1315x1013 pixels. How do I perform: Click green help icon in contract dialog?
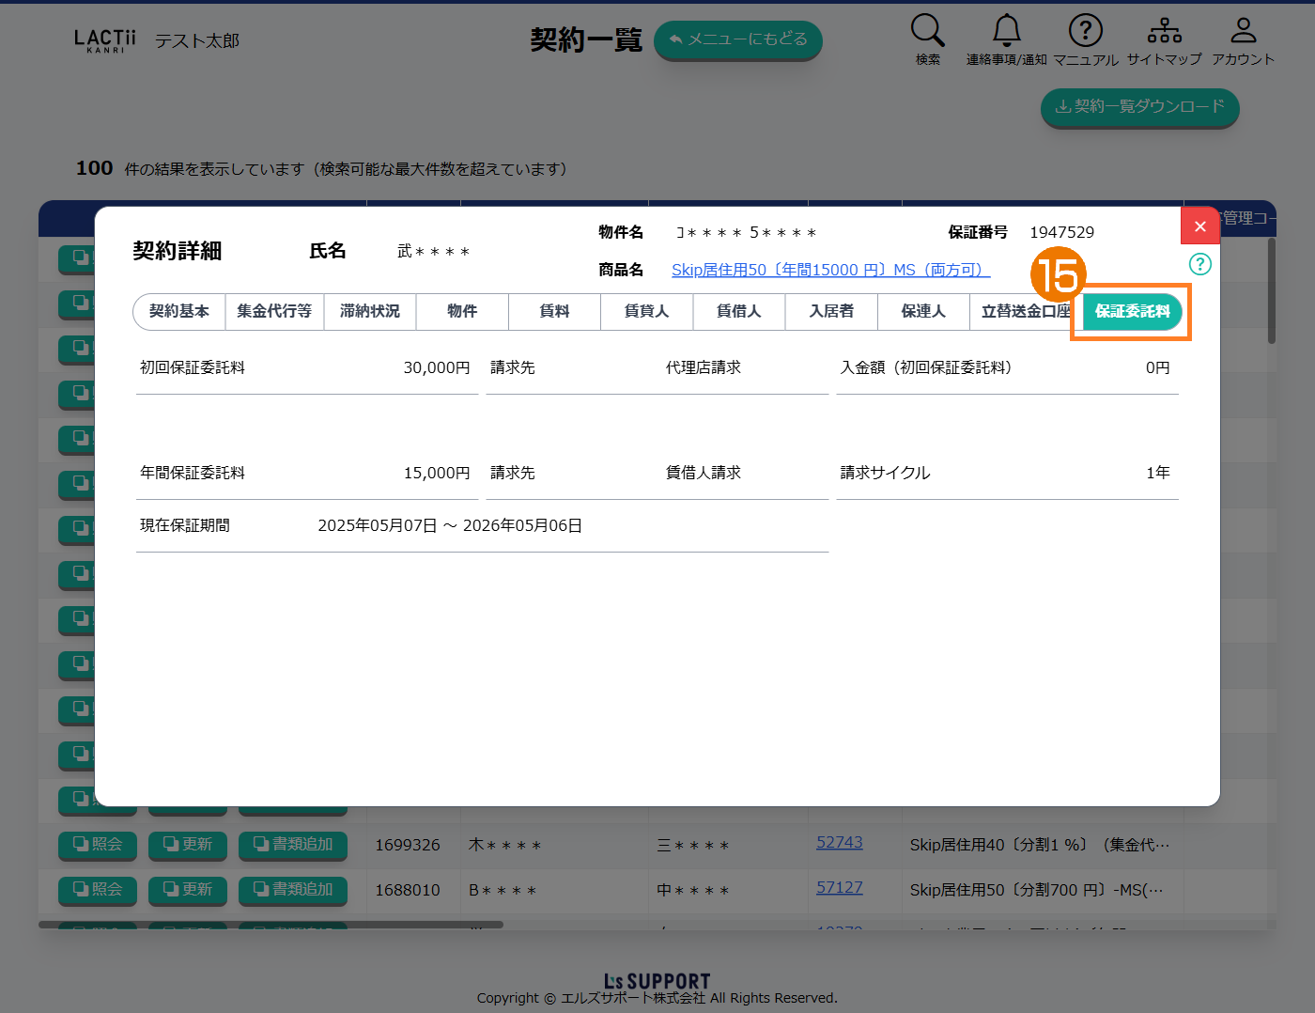coord(1199,264)
